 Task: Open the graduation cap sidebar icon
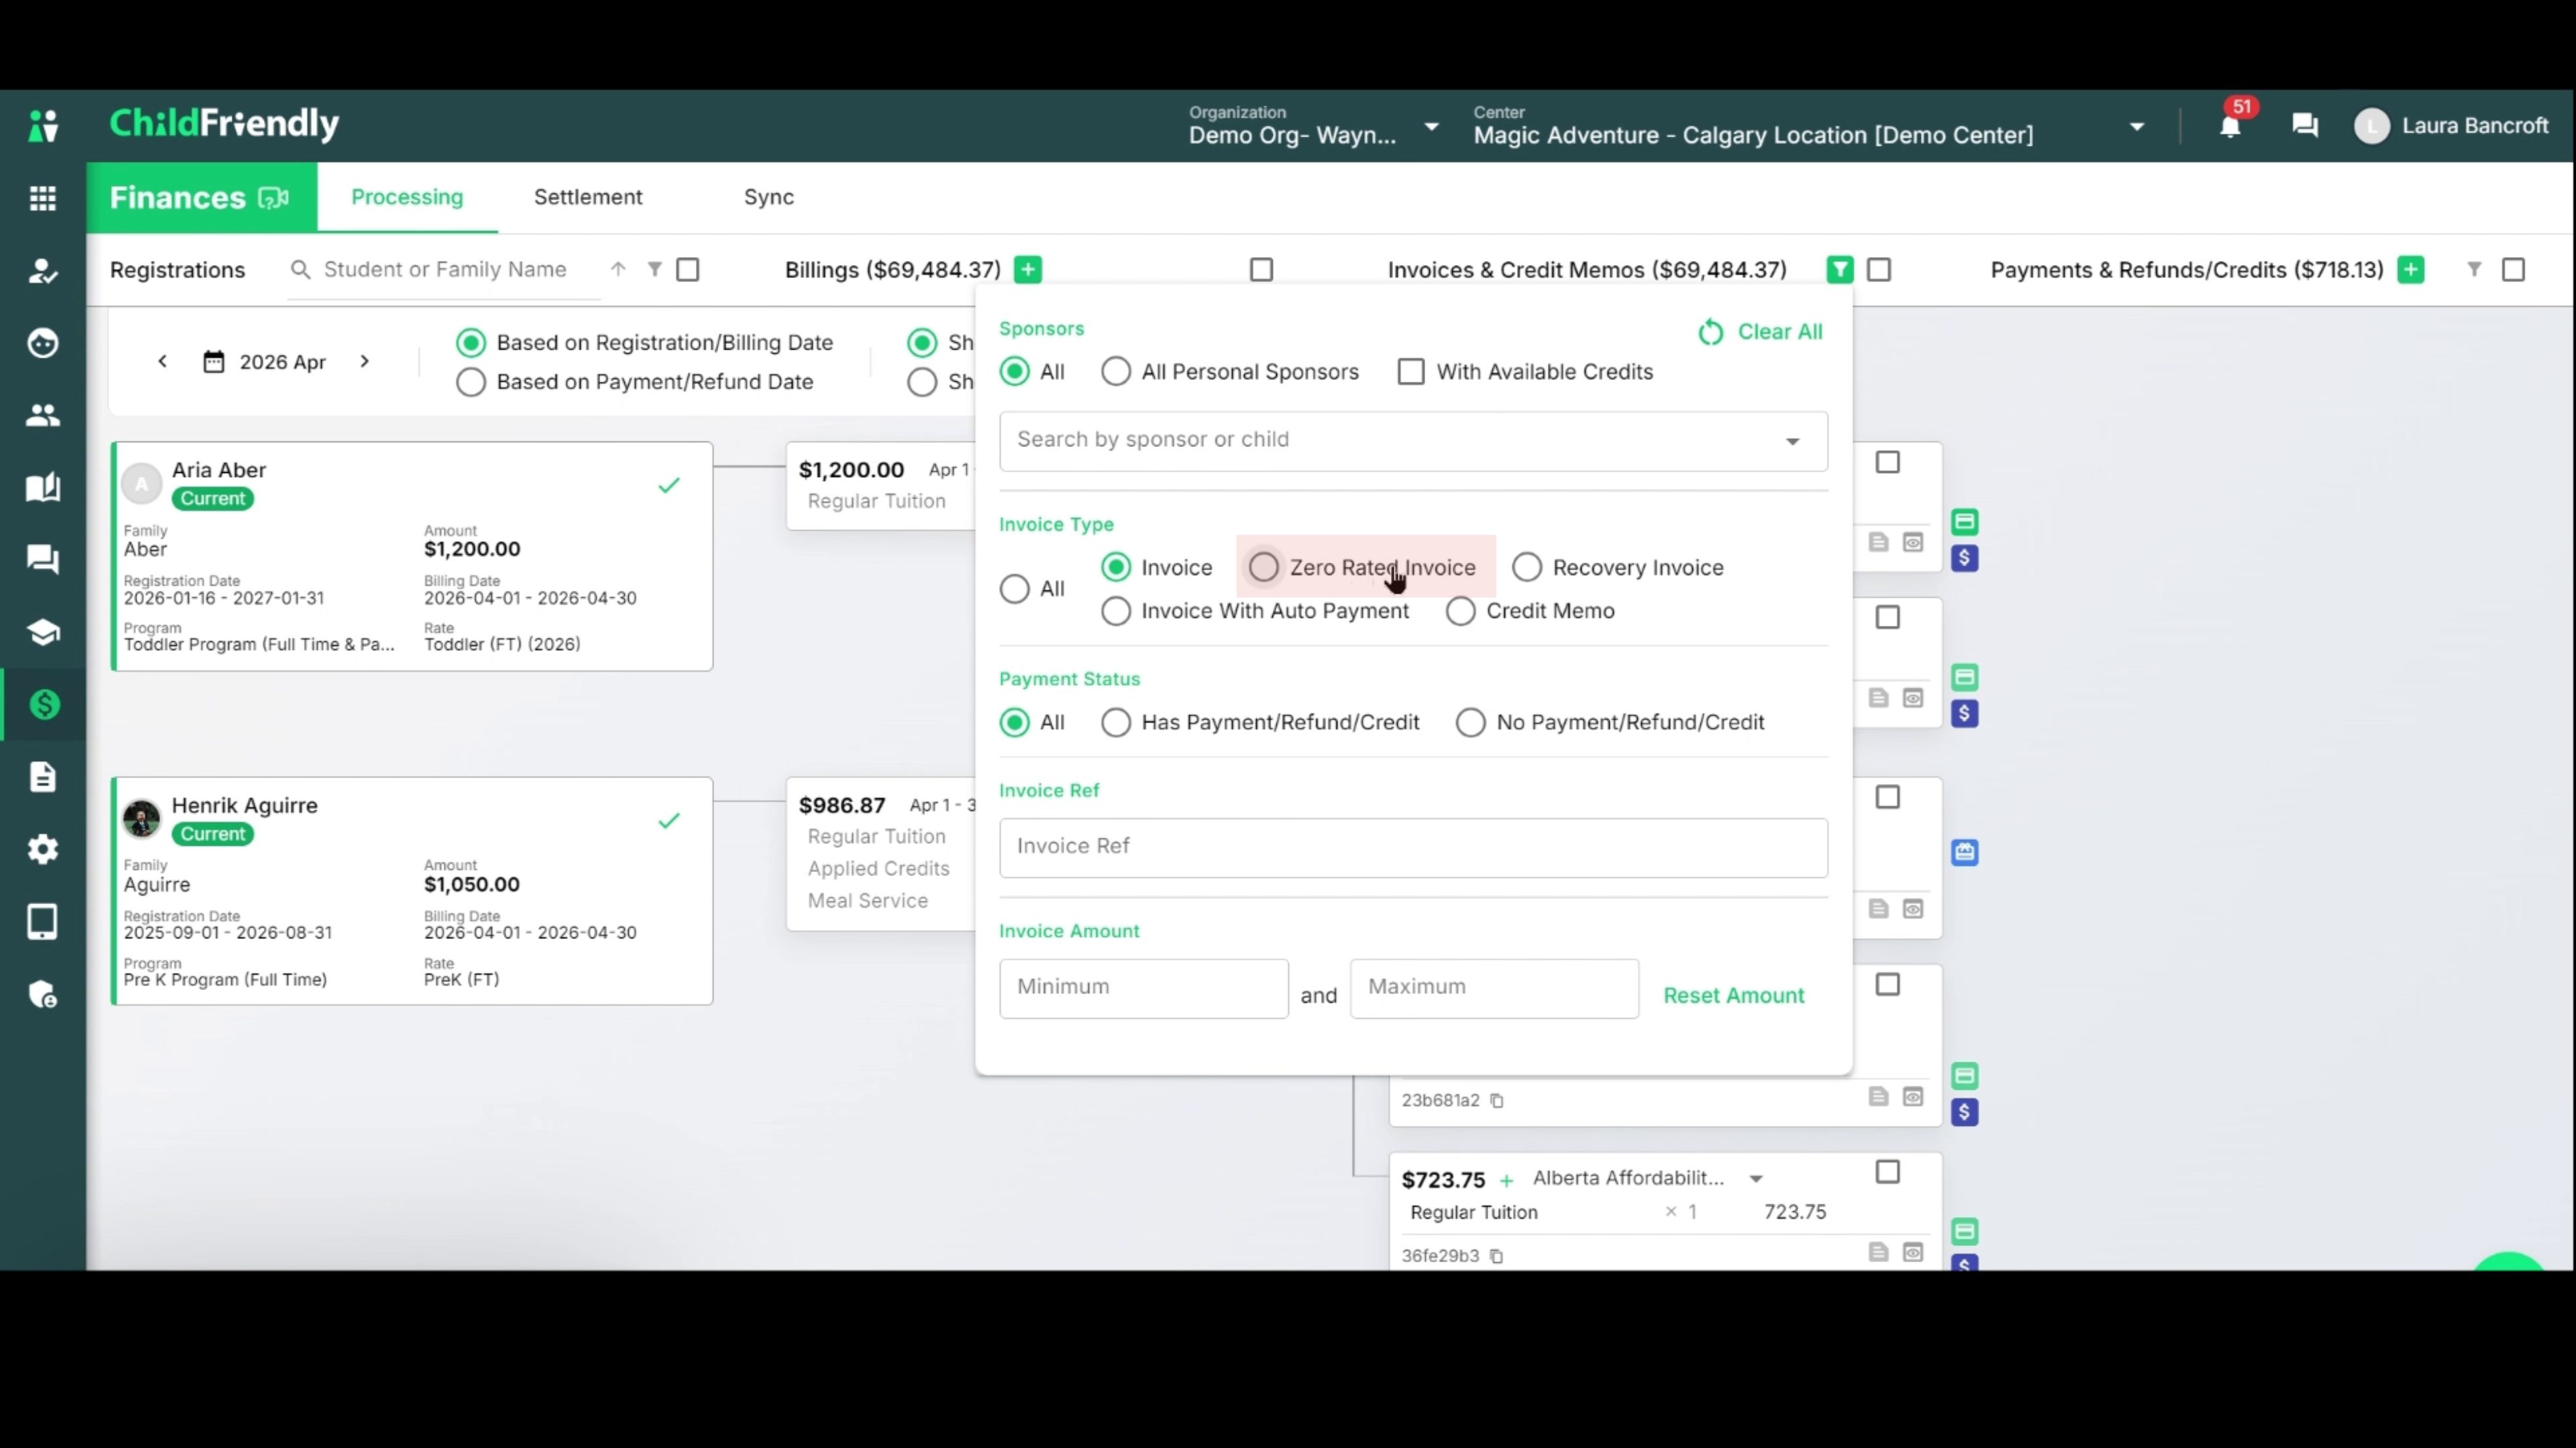[x=43, y=632]
